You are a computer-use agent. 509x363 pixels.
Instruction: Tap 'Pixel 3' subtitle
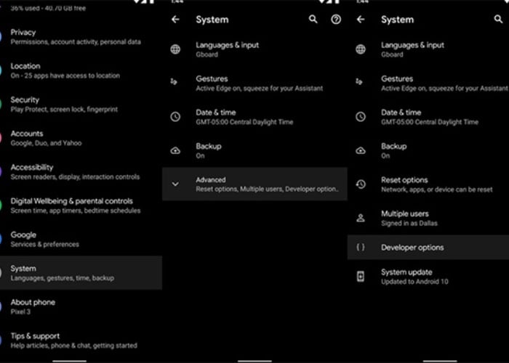(20, 311)
